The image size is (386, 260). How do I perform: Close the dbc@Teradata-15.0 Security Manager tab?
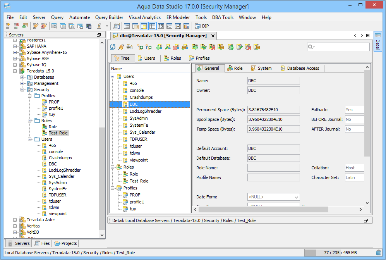[213, 36]
